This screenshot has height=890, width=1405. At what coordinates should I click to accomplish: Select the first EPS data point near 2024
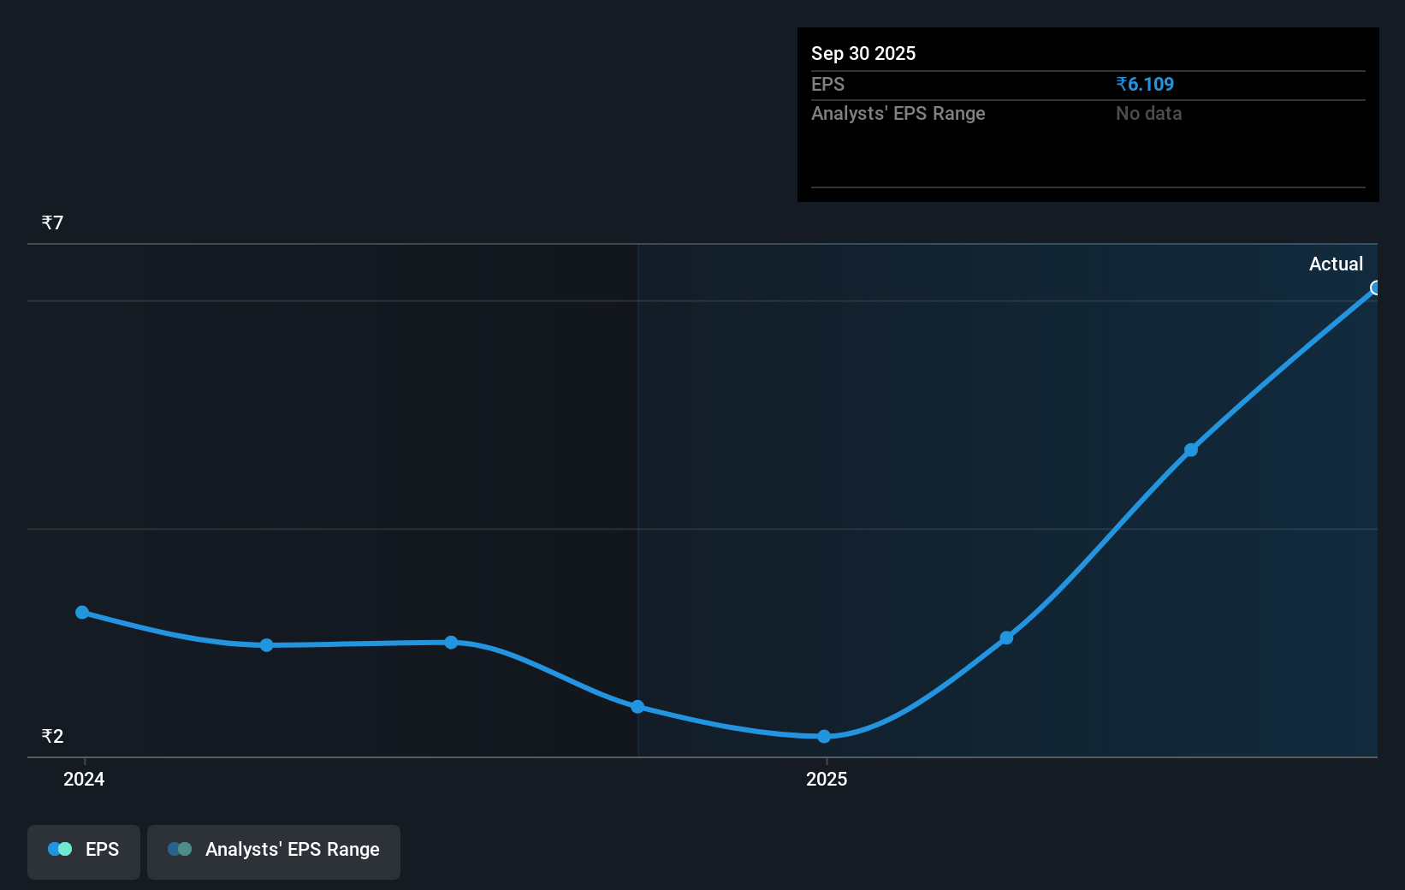(x=82, y=612)
